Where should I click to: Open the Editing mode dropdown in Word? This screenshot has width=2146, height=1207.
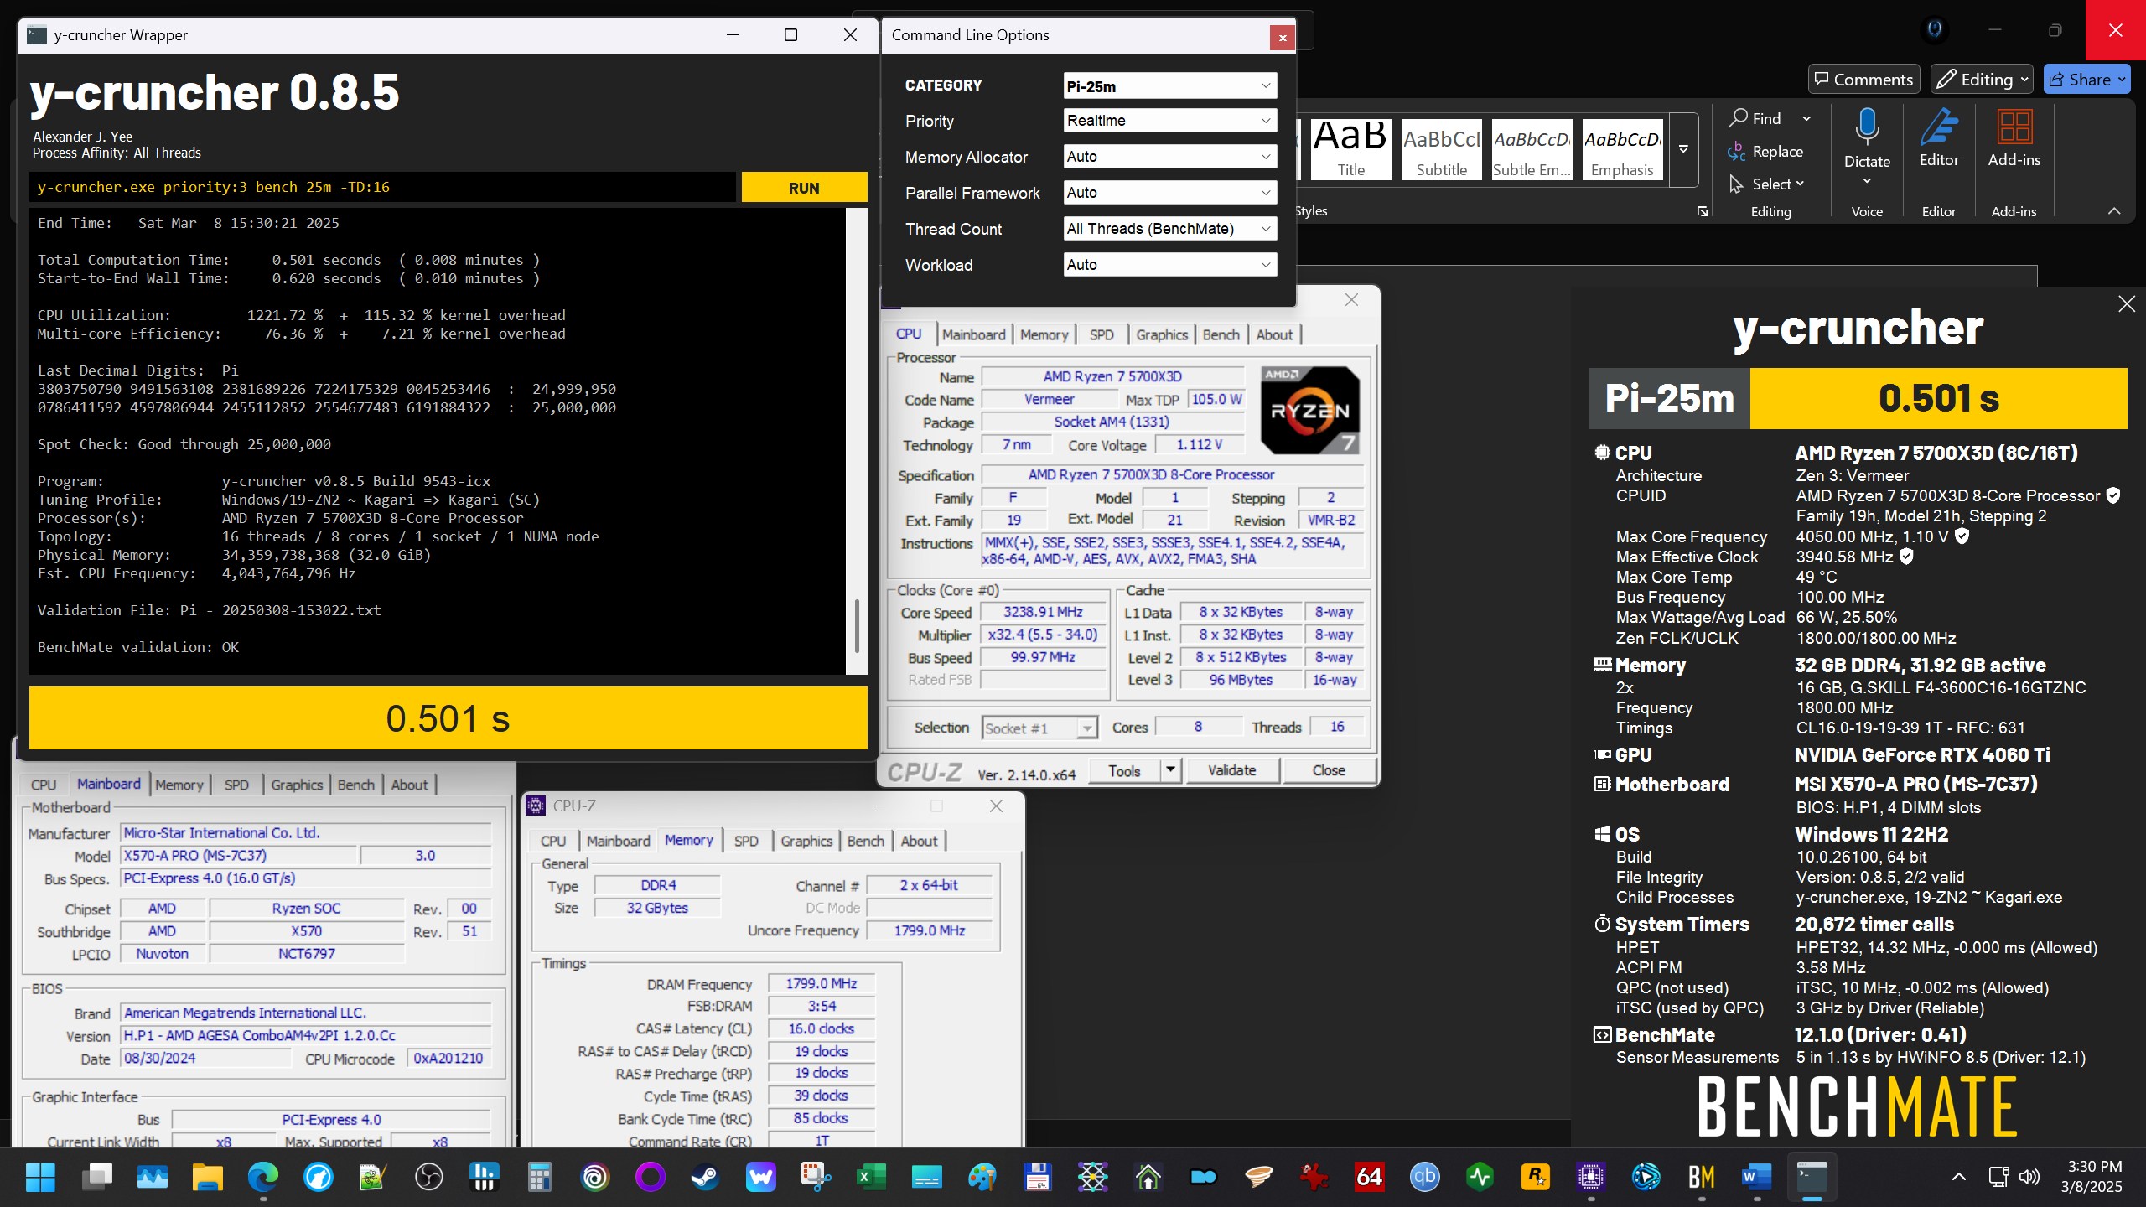click(x=1982, y=80)
